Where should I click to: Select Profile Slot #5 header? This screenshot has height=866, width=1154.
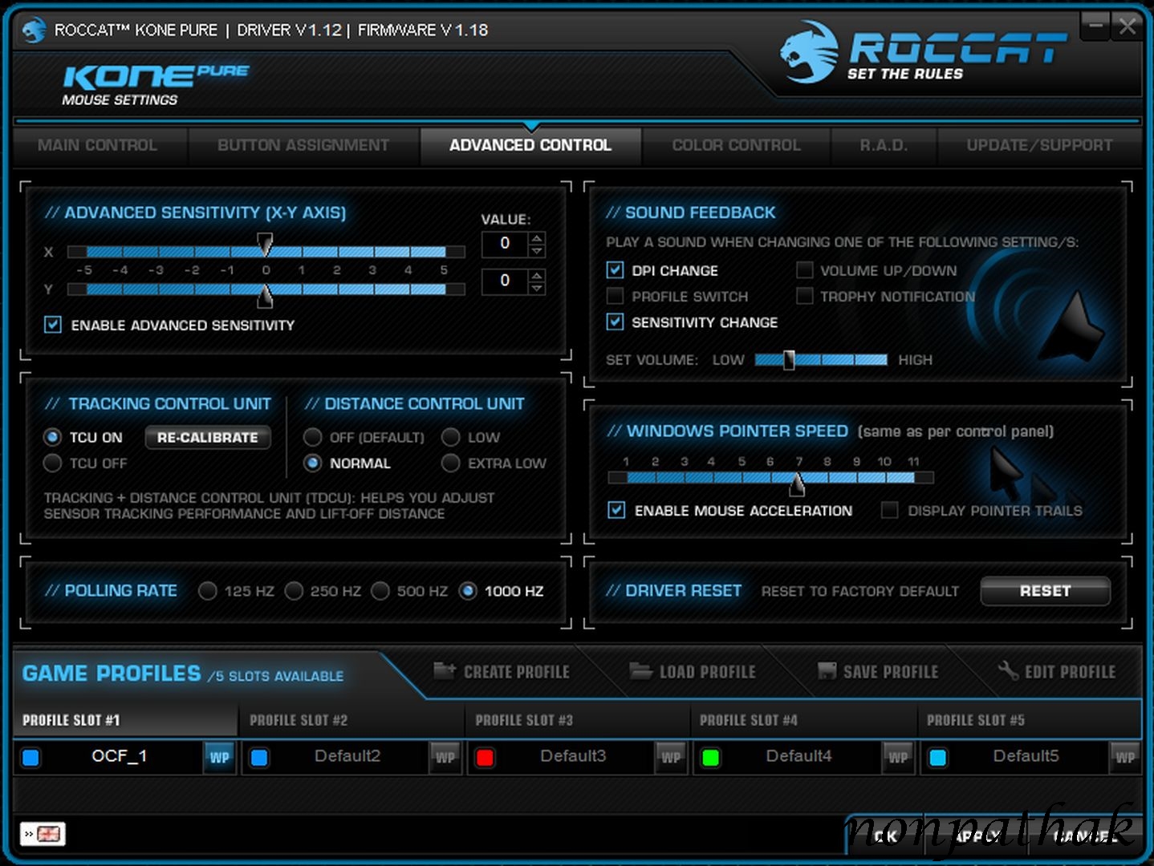1030,720
